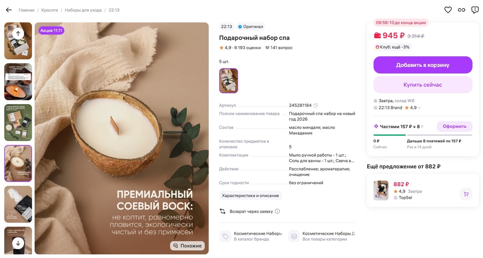Image resolution: width=483 pixels, height=258 pixels.
Task: Click Добавить в корзину button
Action: (423, 65)
